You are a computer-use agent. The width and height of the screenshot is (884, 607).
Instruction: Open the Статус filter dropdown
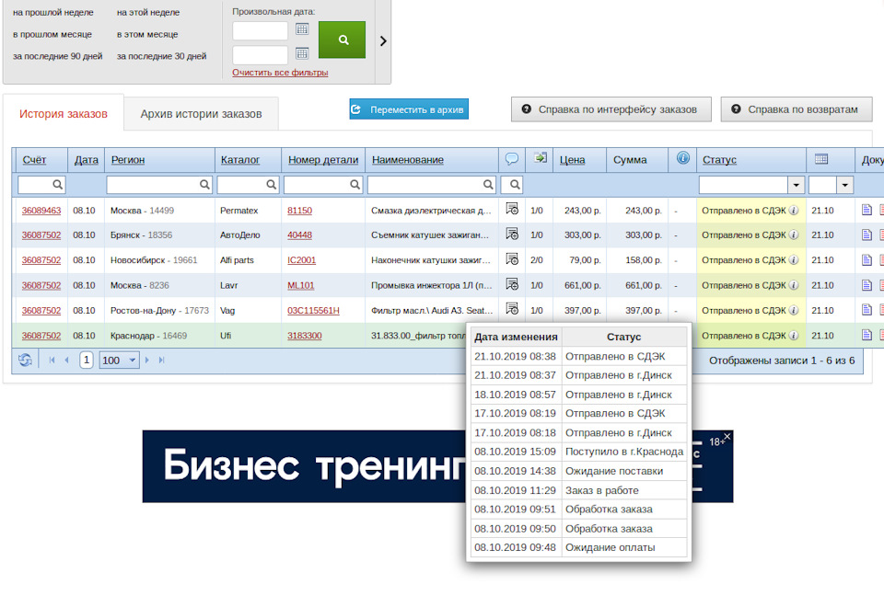pyautogui.click(x=796, y=185)
